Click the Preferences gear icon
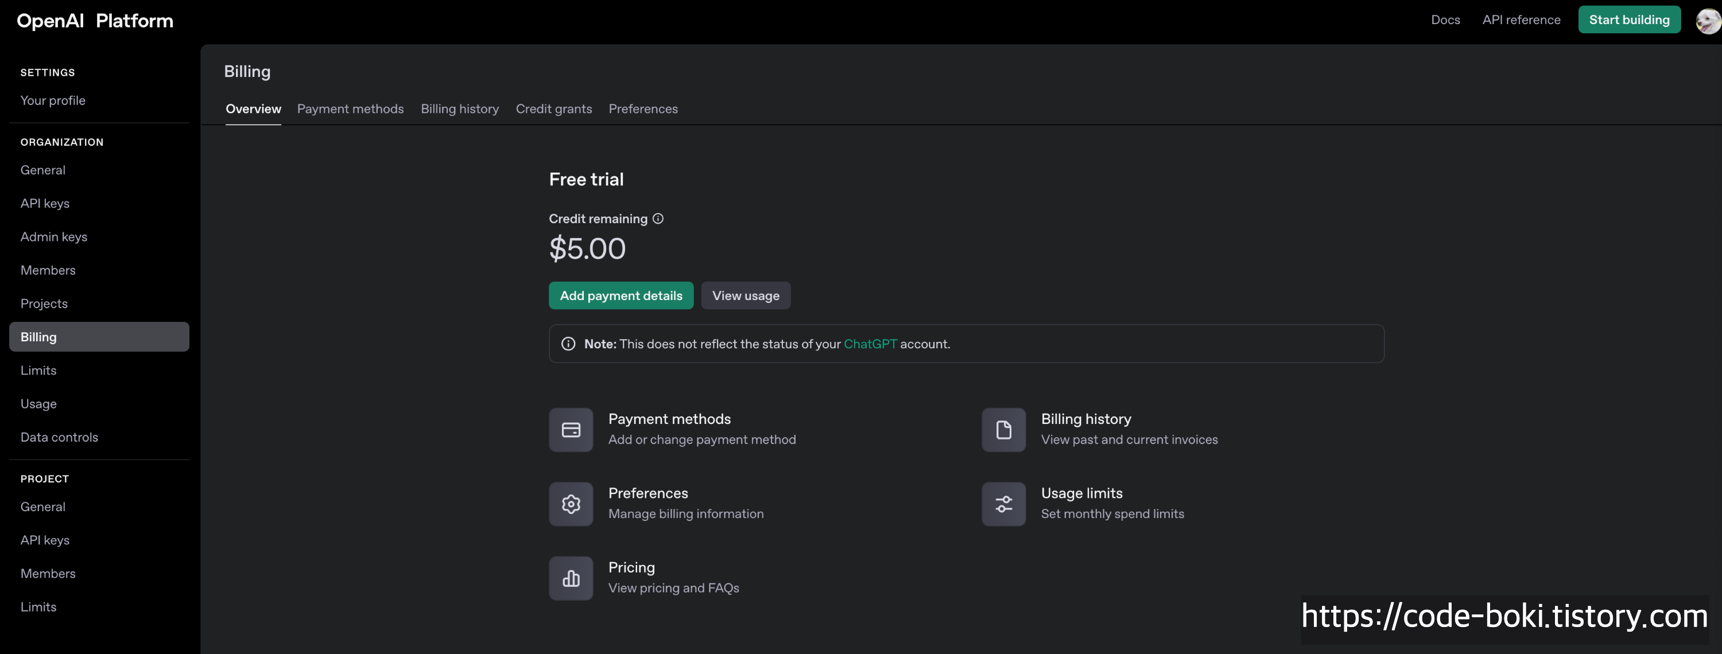This screenshot has width=1722, height=654. pyautogui.click(x=570, y=504)
